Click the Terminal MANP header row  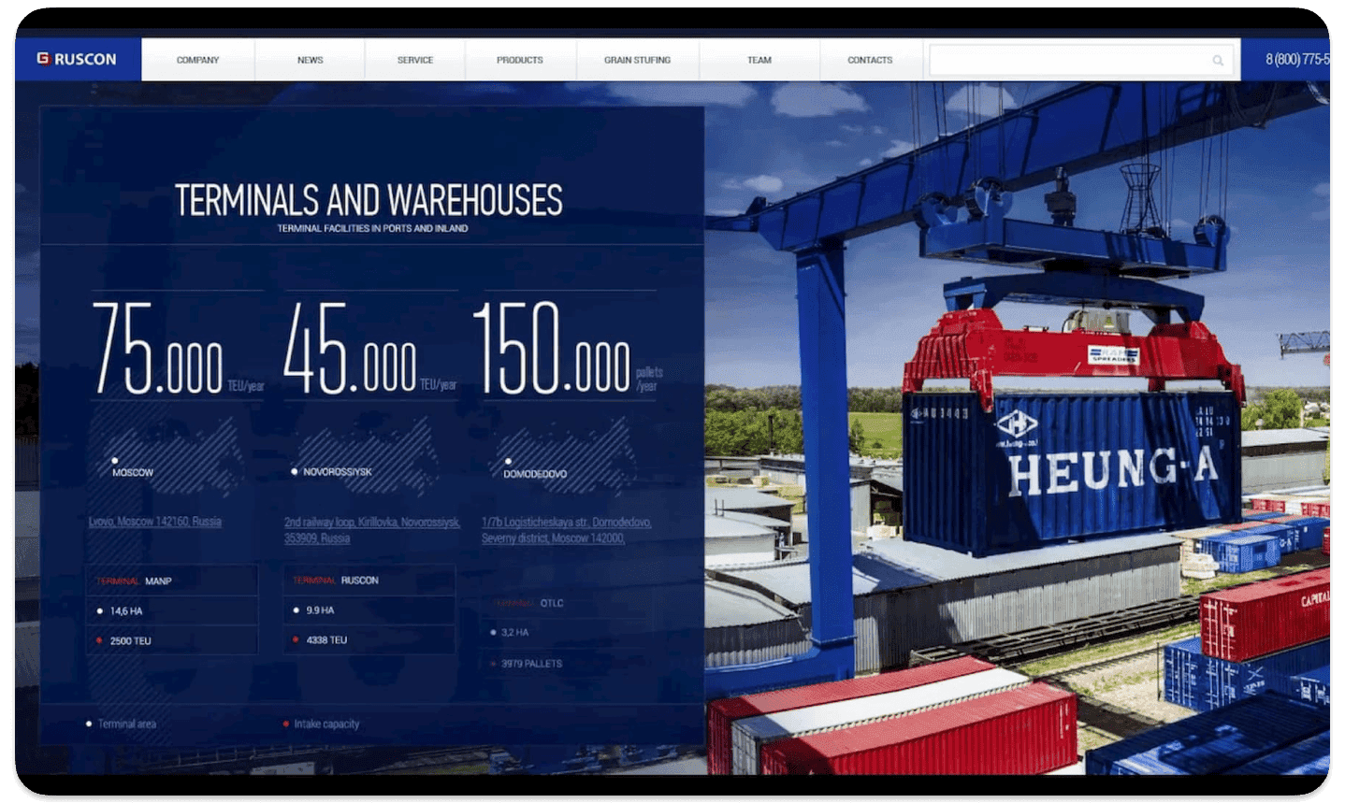172,581
